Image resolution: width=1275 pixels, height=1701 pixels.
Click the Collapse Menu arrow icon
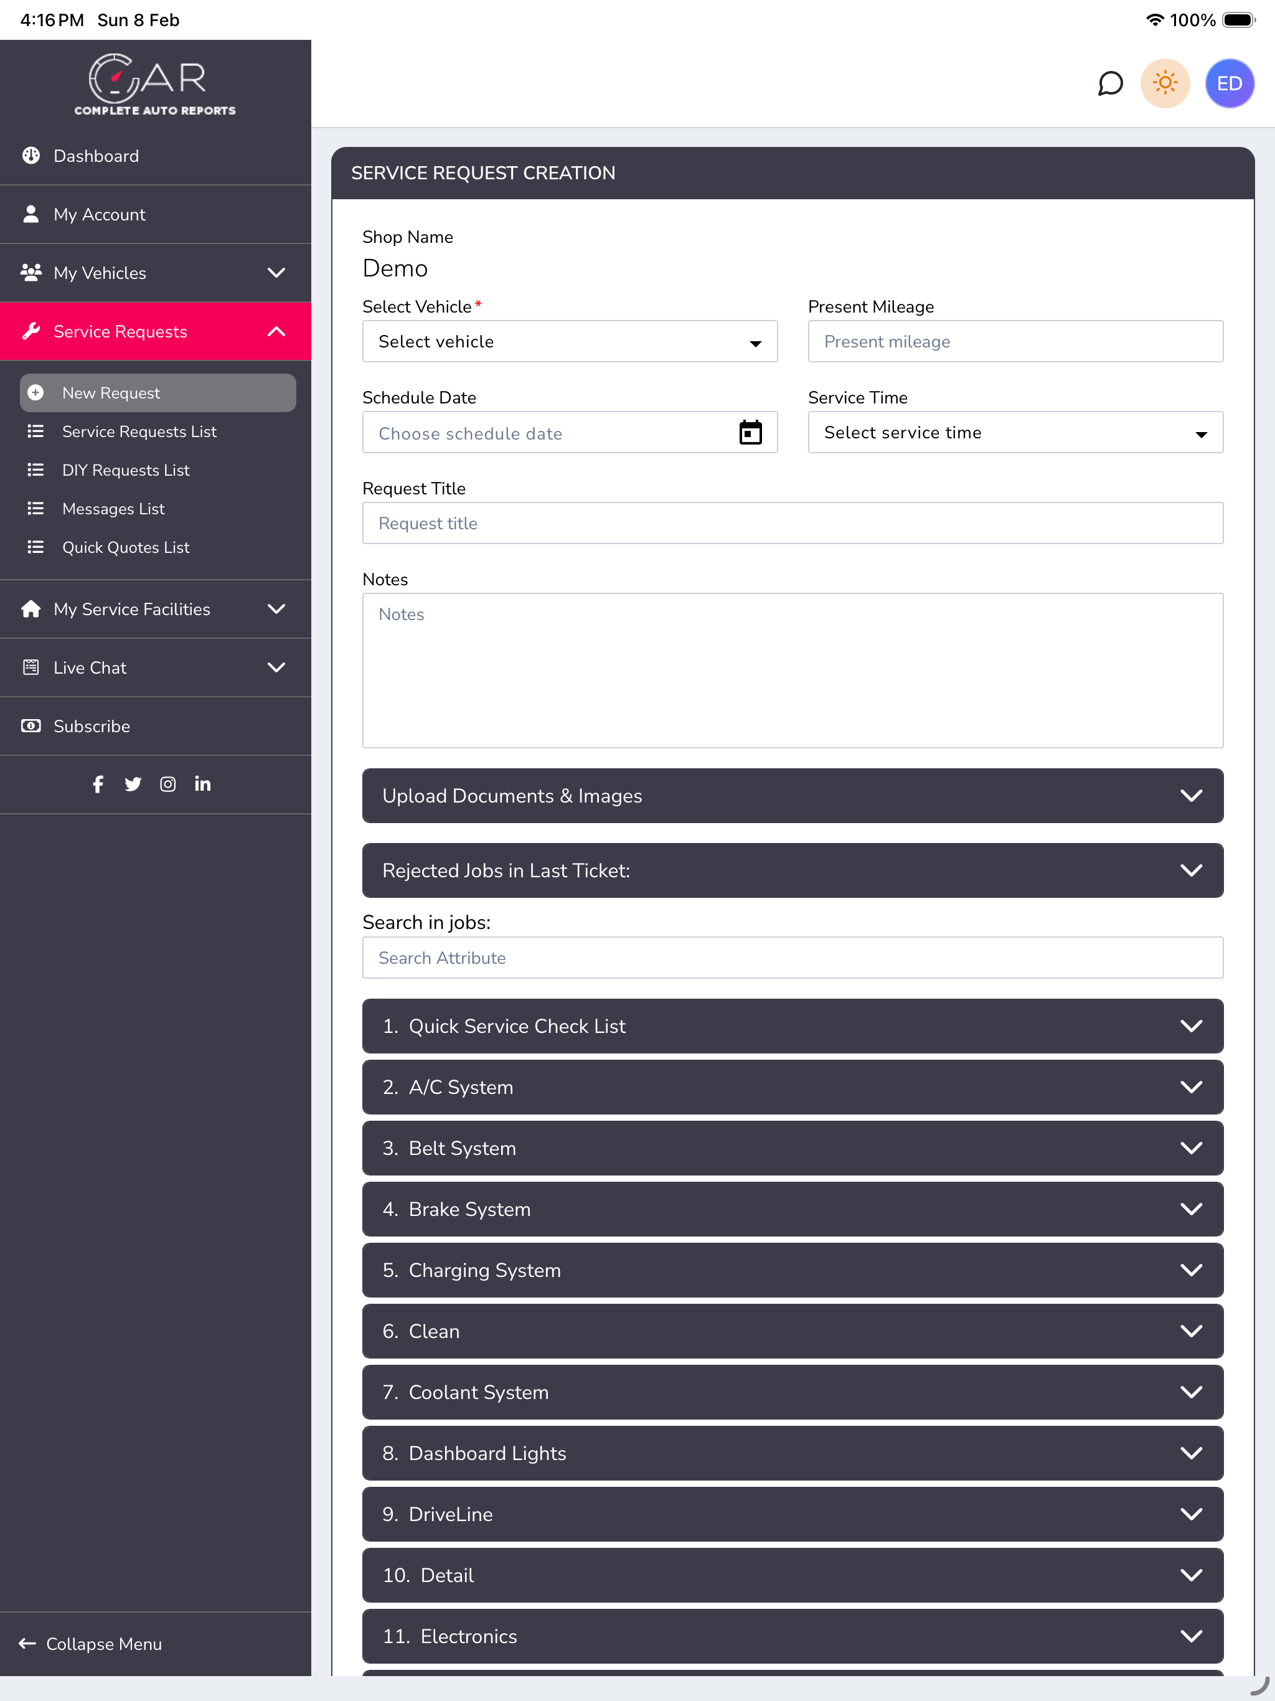pyautogui.click(x=27, y=1643)
